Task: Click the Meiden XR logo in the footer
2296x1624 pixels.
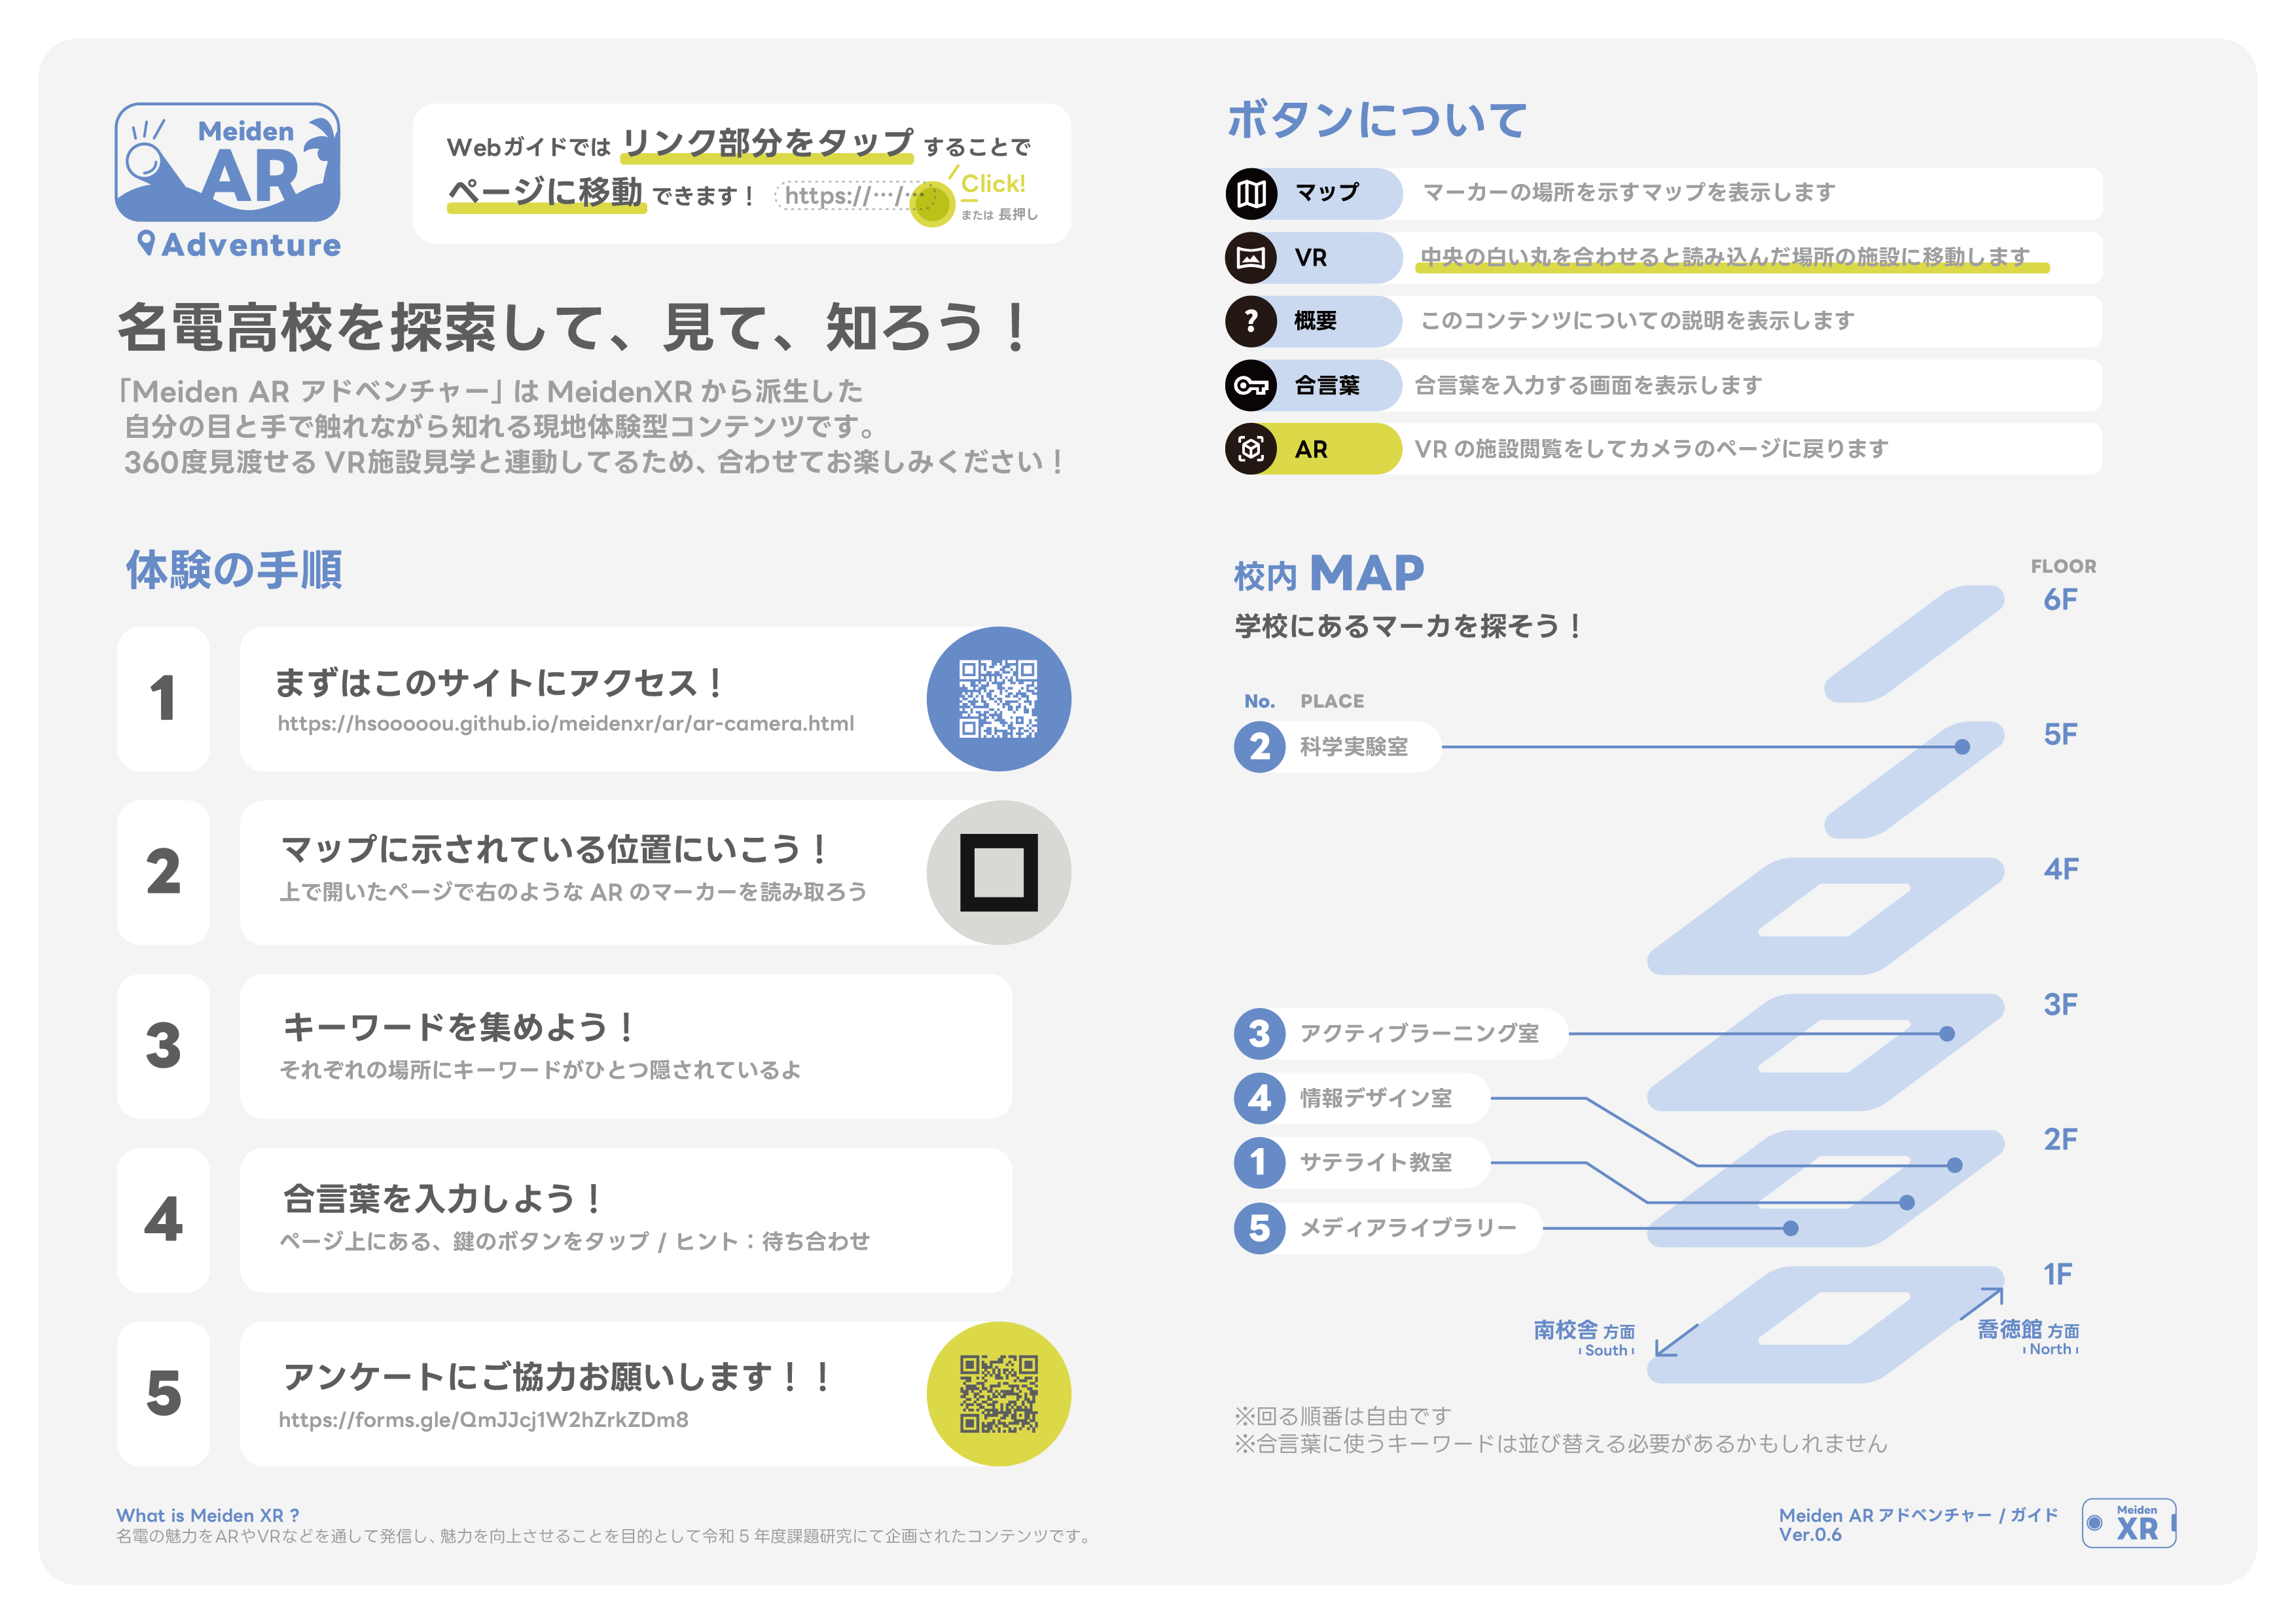Action: point(2129,1523)
